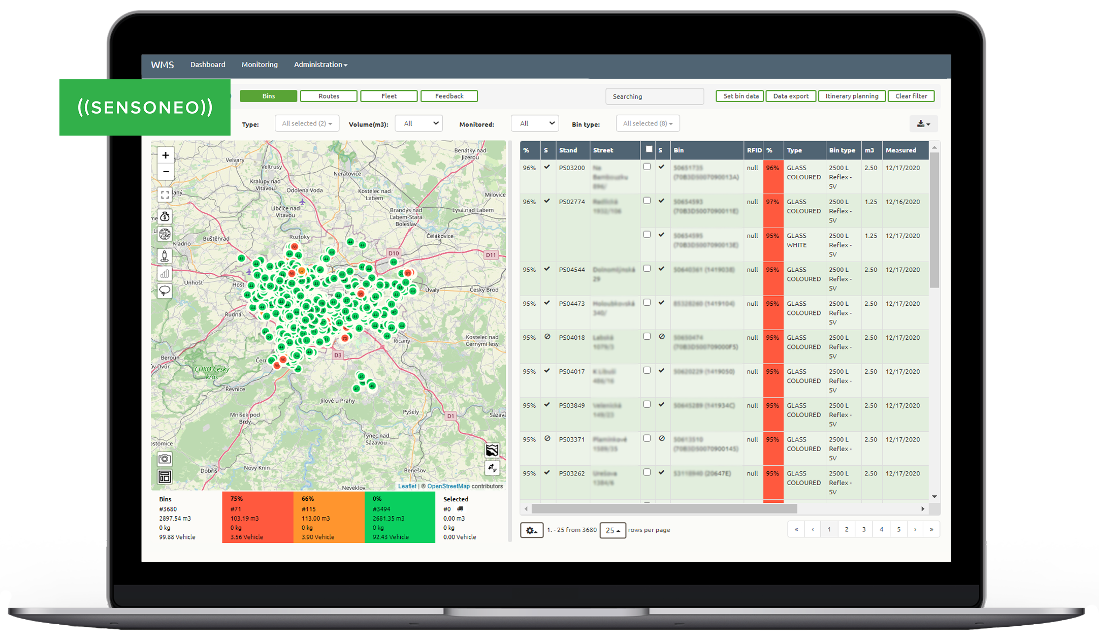Toggle the select-all checkbox in table header
The width and height of the screenshot is (1099, 642).
[649, 149]
